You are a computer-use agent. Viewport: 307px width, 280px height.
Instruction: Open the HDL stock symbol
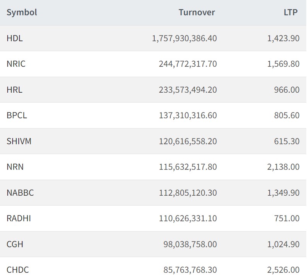tap(15, 38)
